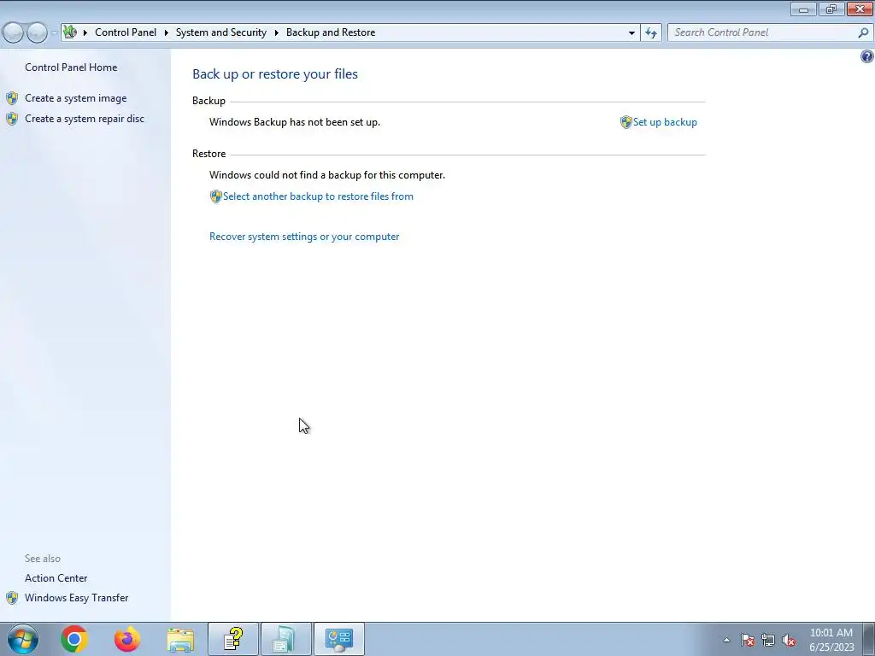Click shield icon beside Create a system repair disc
Image resolution: width=875 pixels, height=656 pixels.
pos(12,119)
